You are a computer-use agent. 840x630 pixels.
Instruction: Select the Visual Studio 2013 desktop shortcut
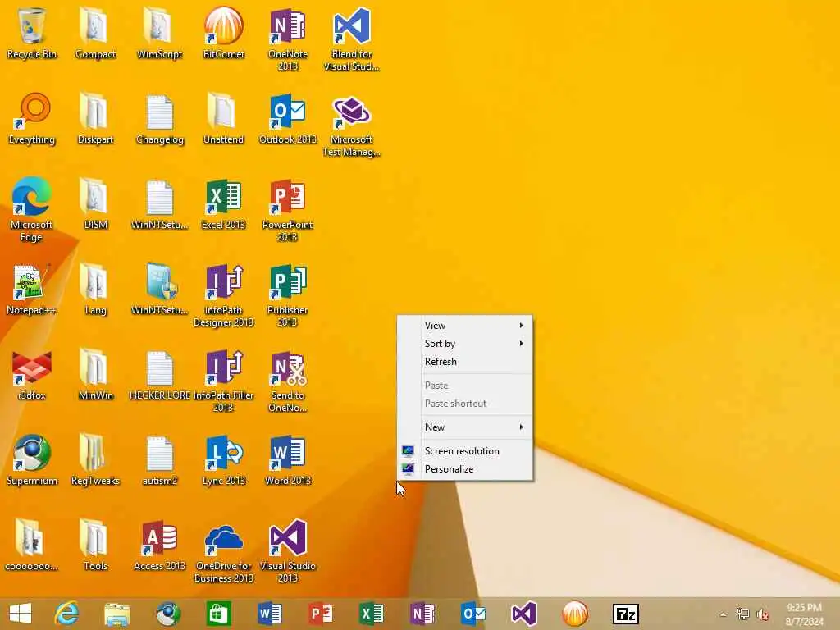(x=288, y=550)
